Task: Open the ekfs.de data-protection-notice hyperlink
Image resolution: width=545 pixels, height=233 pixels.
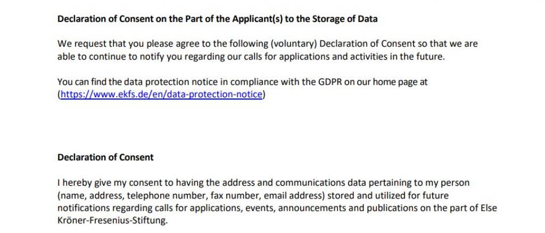Action: pos(161,94)
